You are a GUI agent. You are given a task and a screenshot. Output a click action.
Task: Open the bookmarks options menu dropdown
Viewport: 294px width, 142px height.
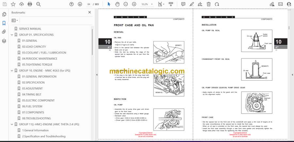[x=15, y=21]
